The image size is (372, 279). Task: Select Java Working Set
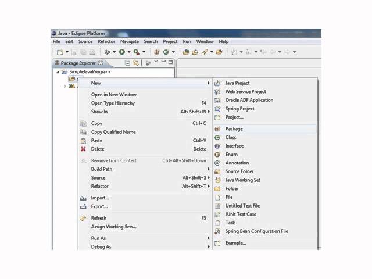(265, 180)
